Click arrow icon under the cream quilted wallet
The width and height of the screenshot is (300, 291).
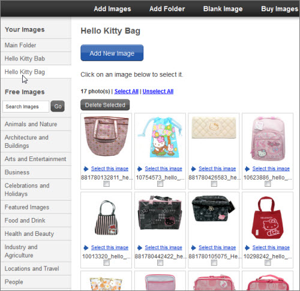[193, 169]
